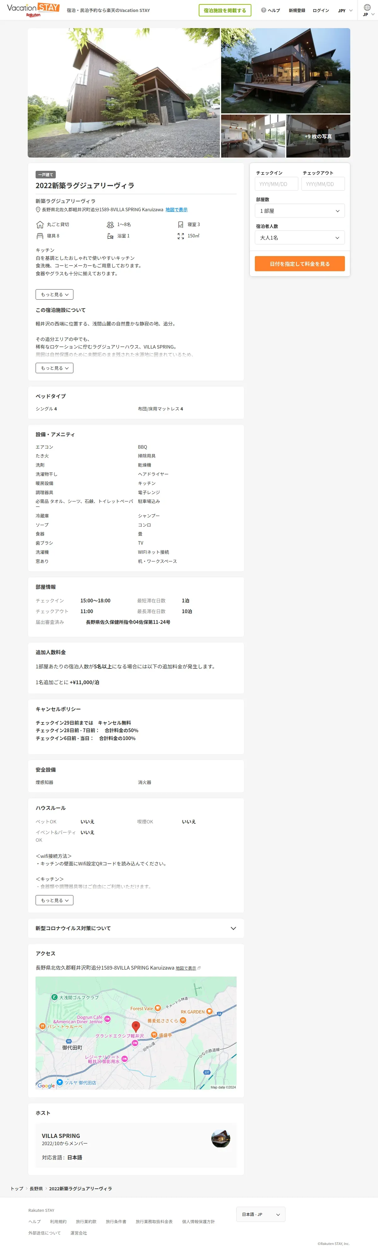
Task: Click footer 外部送信について link
Action: pyautogui.click(x=44, y=1233)
